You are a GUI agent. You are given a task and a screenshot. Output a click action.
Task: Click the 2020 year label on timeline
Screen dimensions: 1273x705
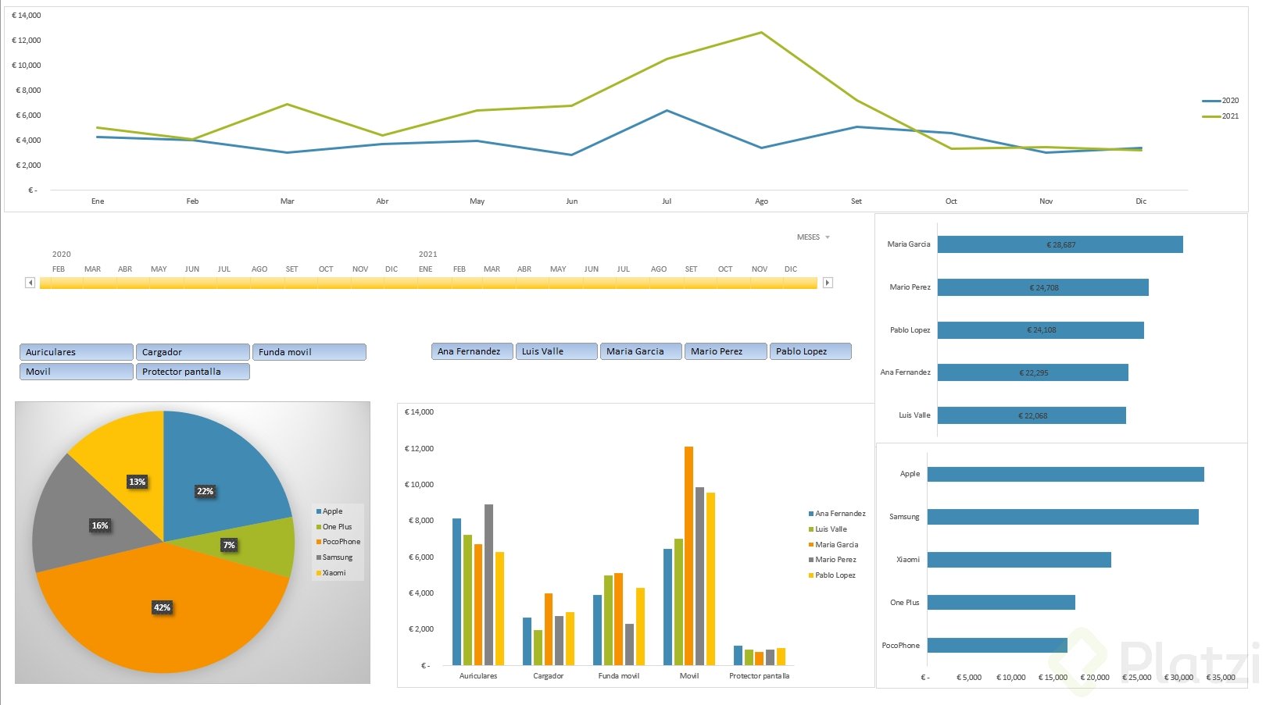pyautogui.click(x=62, y=255)
